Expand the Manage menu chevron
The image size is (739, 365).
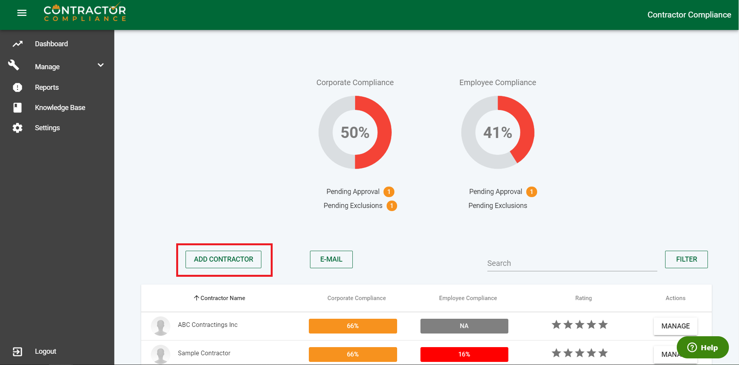[x=101, y=65]
